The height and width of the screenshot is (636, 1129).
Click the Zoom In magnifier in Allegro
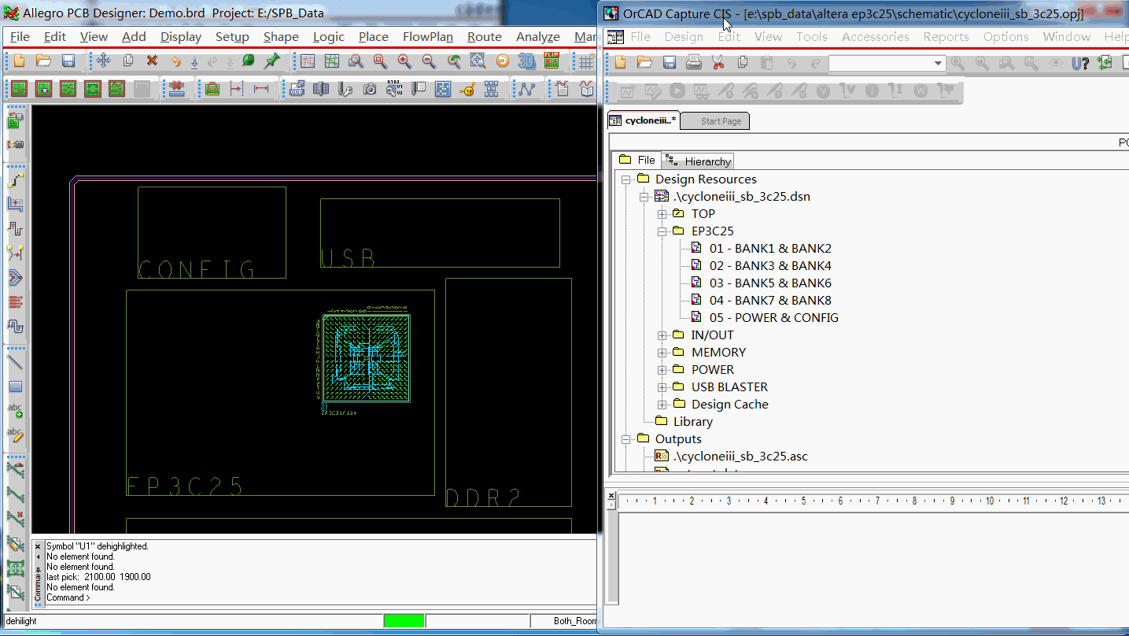(x=404, y=61)
